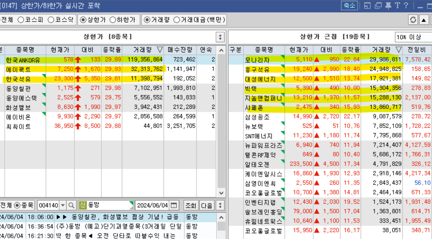
Task: Select the 거래대금(백만) radio button
Action: point(177,20)
